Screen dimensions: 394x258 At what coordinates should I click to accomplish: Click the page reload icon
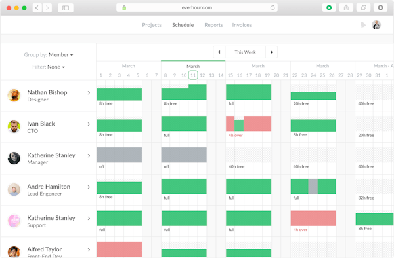click(x=273, y=7)
